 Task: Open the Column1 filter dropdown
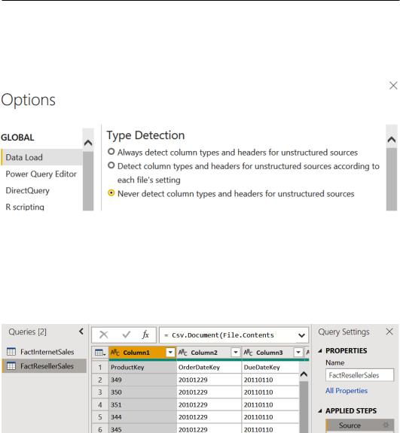point(170,353)
